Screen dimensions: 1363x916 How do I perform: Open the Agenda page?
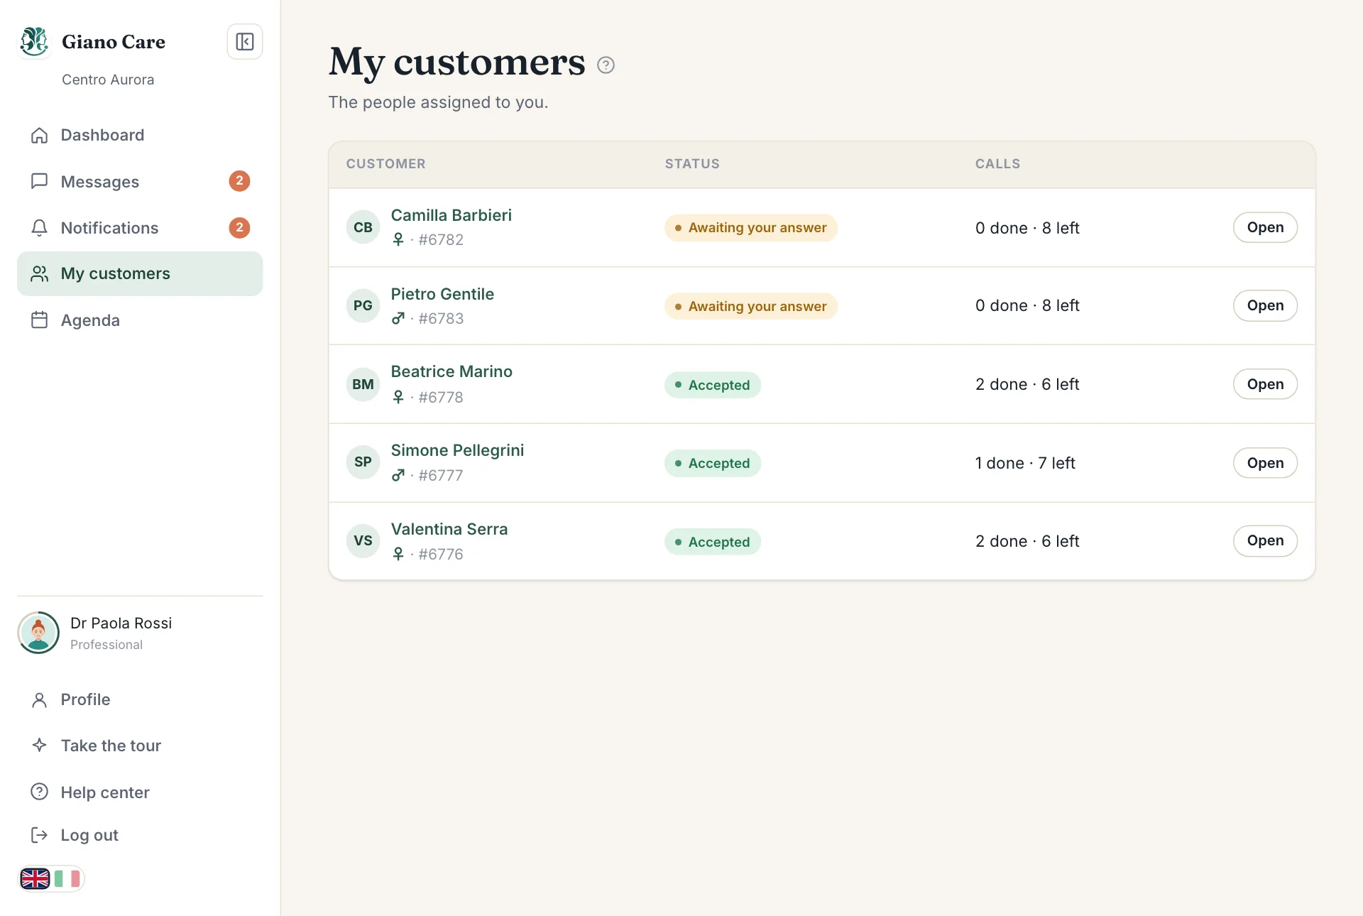point(140,320)
